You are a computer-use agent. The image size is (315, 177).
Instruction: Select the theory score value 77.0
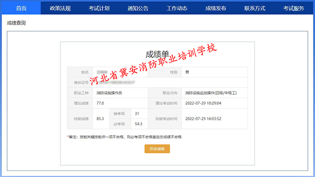pyautogui.click(x=100, y=103)
